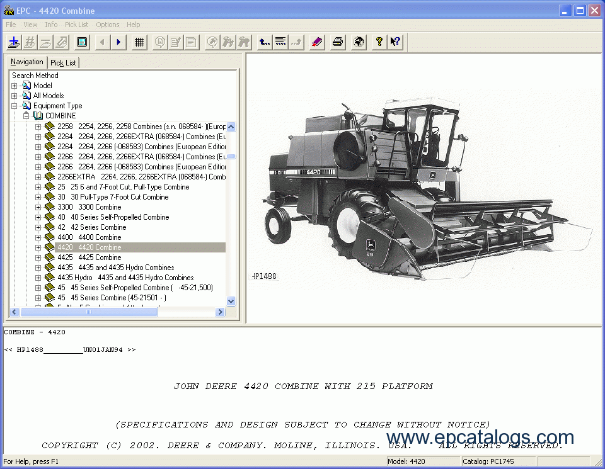Select 4435 Hydro tree entry
The height and width of the screenshot is (469, 605).
(x=125, y=278)
